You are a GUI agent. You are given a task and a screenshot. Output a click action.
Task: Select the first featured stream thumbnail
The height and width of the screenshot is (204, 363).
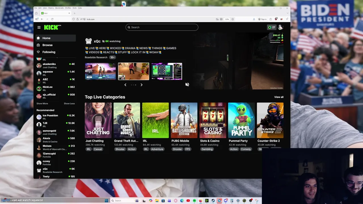(100, 71)
